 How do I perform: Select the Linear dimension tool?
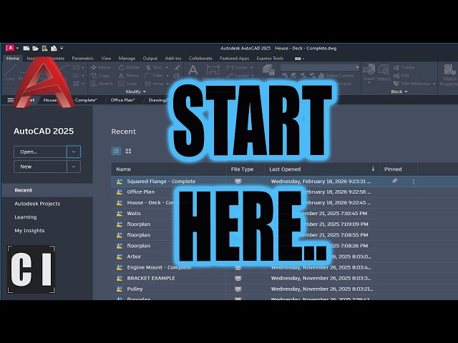[238, 67]
